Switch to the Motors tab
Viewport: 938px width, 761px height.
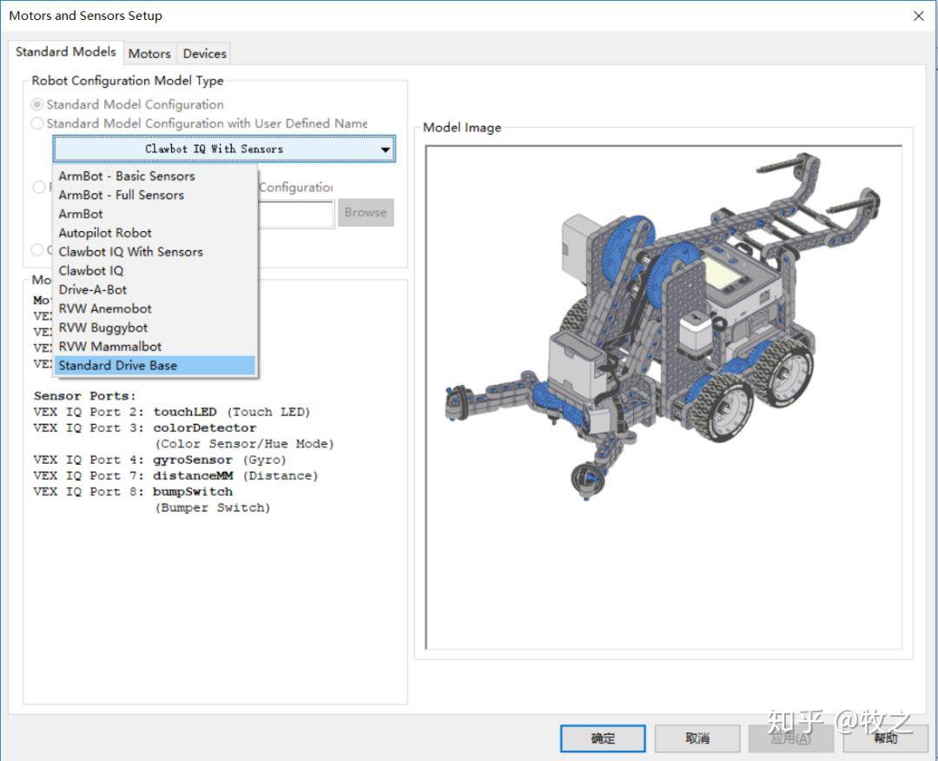tap(149, 53)
